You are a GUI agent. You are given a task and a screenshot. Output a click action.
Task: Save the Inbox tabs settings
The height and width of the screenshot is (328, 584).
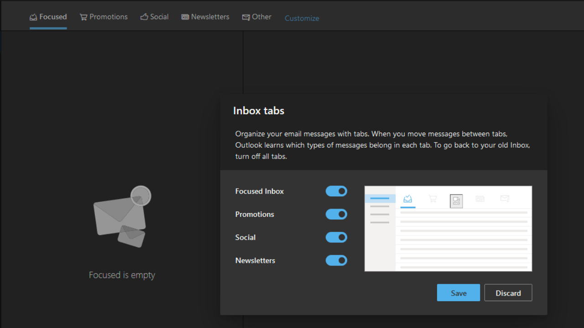click(x=458, y=293)
